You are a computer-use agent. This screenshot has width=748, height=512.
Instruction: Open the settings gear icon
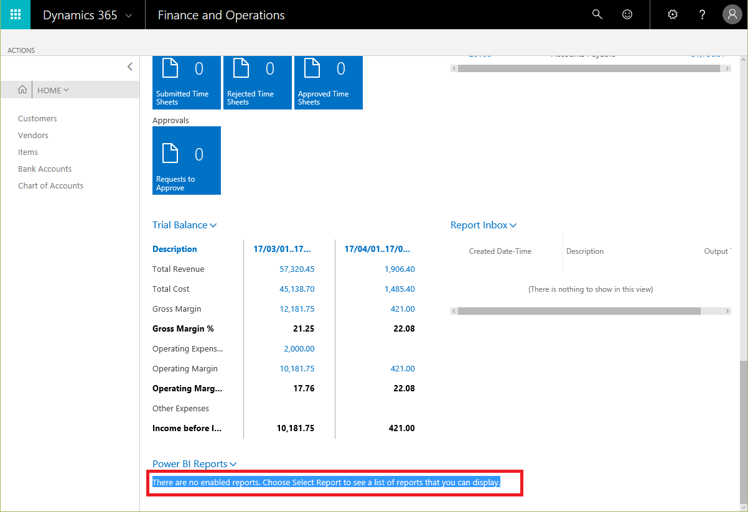click(x=673, y=14)
